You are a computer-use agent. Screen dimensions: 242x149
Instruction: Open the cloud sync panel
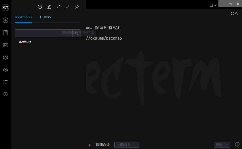[5, 70]
